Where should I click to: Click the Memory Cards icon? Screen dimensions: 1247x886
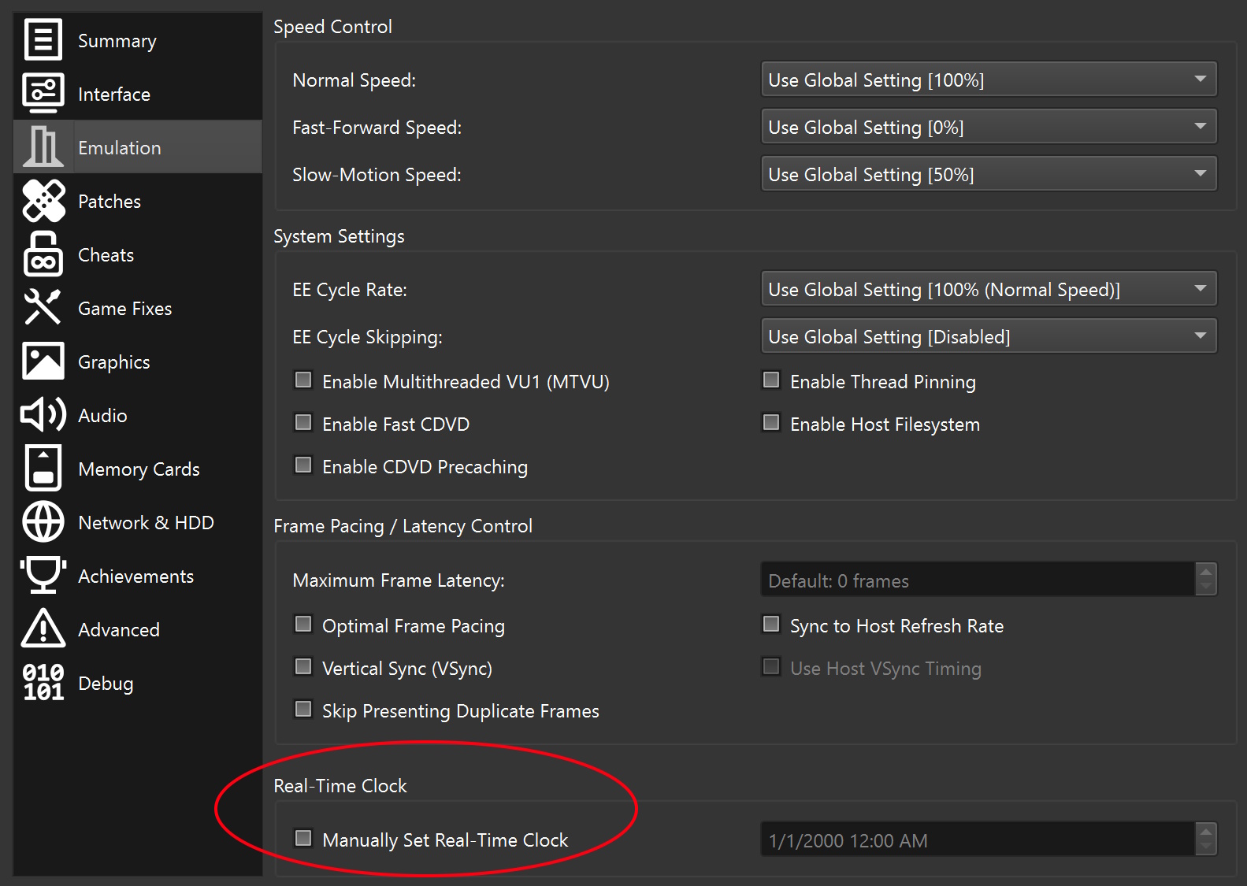(43, 469)
